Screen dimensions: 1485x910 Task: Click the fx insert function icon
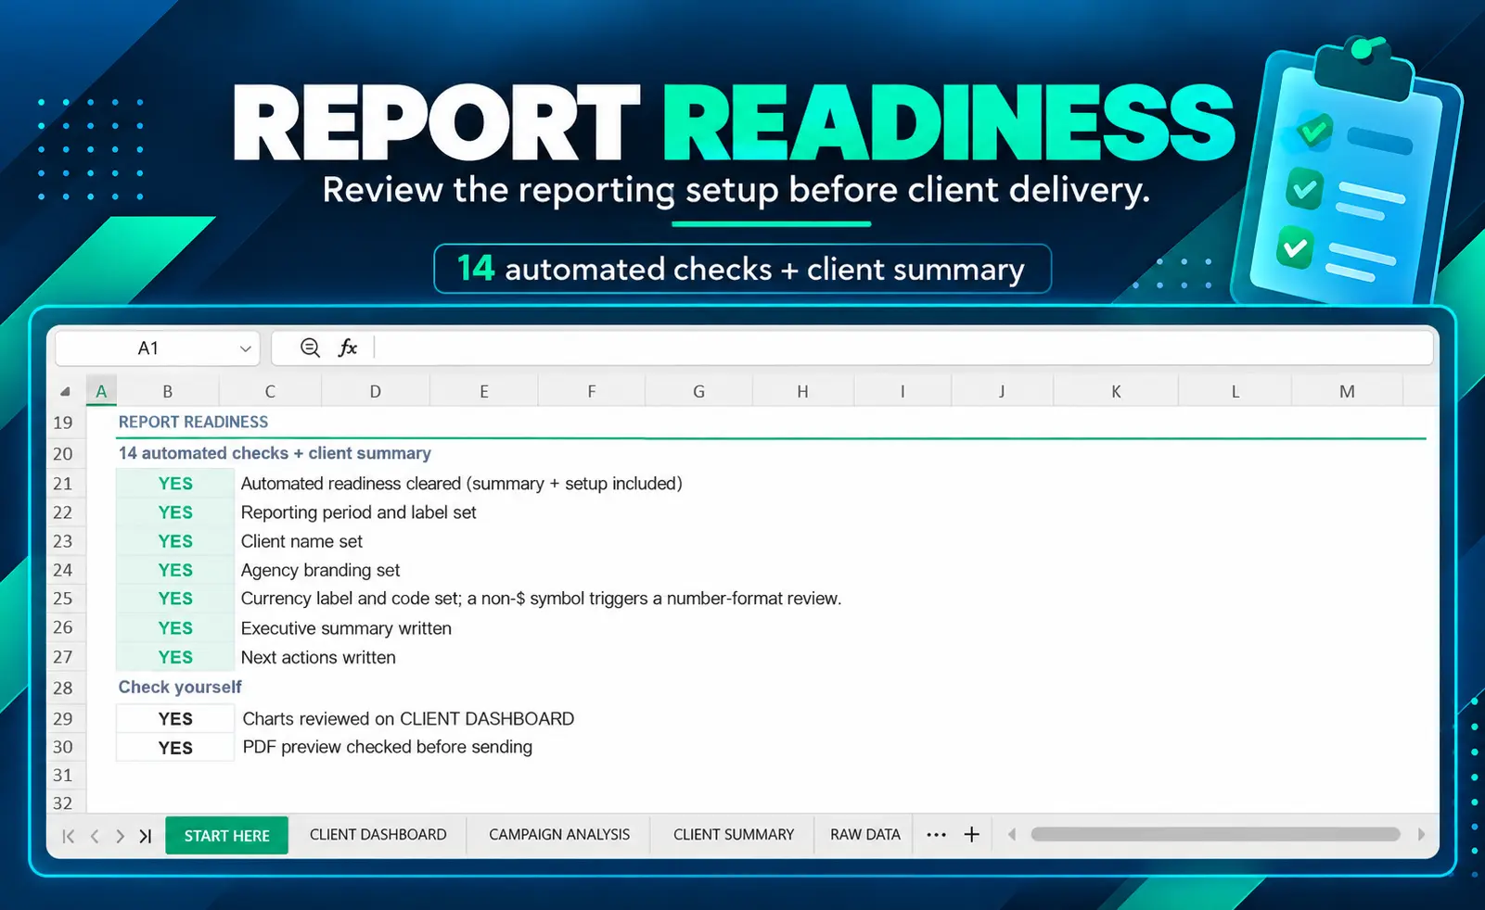pos(348,348)
